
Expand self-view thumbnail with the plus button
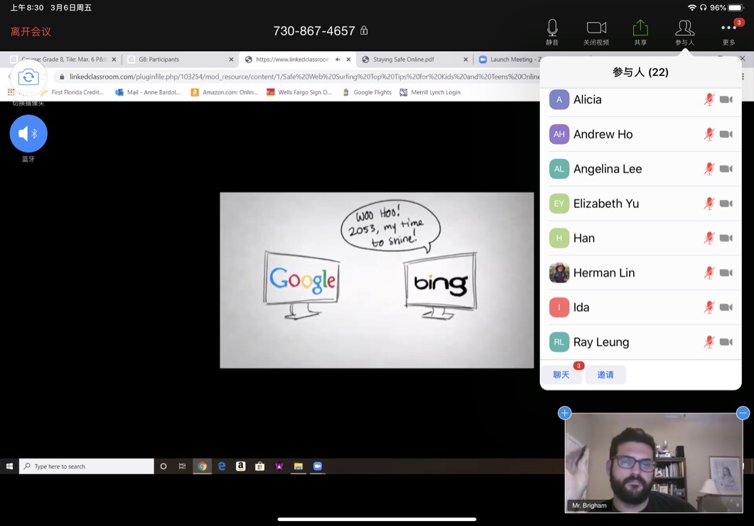tap(564, 412)
